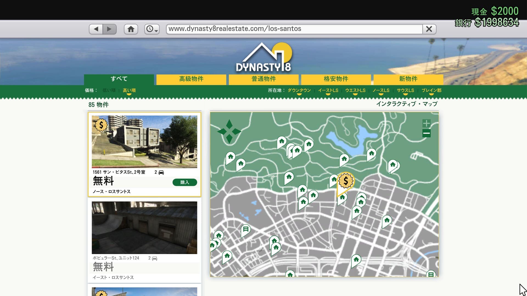
Task: Toggle the ウエストLS location filter
Action: [x=355, y=90]
